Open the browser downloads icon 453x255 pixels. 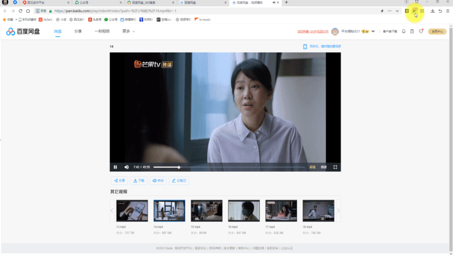coord(432,11)
